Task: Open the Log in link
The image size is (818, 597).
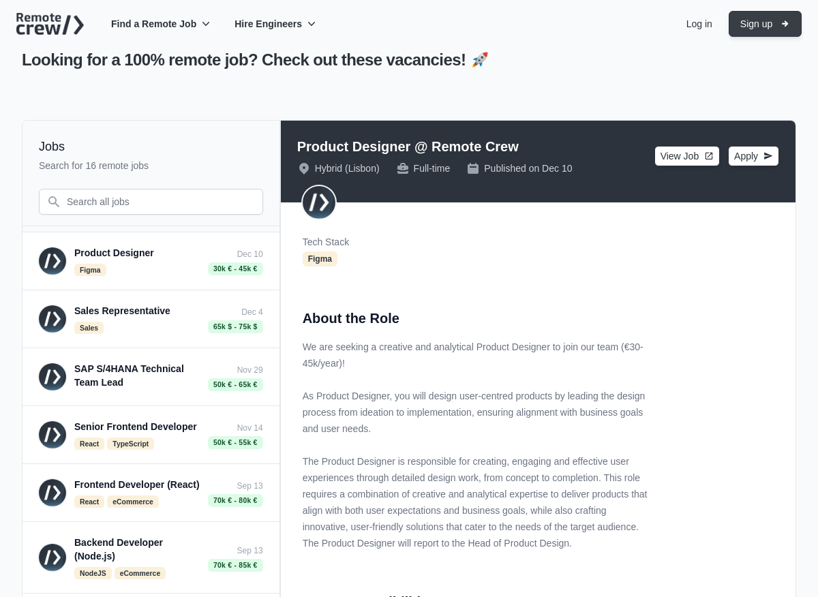Action: [699, 24]
